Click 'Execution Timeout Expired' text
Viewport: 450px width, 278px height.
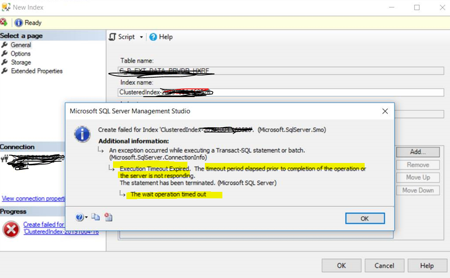(155, 169)
